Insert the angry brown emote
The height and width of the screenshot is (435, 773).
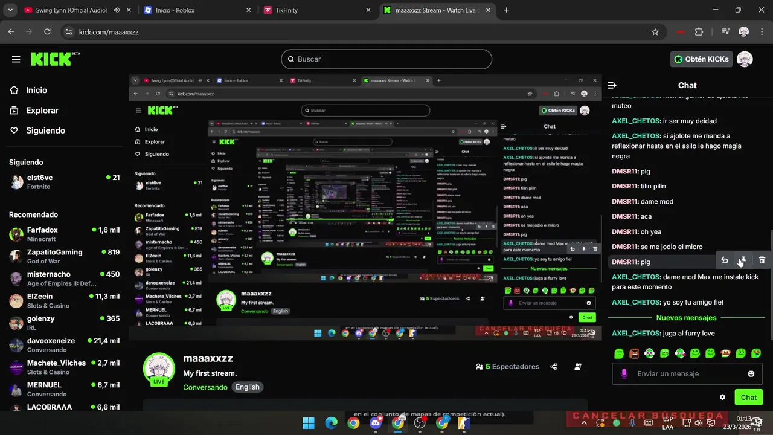click(x=633, y=353)
